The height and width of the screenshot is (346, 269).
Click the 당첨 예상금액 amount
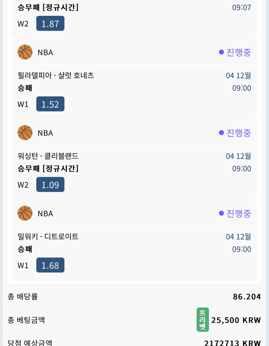coord(232,343)
